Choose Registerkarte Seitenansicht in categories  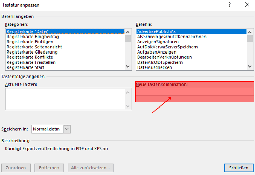(34, 47)
